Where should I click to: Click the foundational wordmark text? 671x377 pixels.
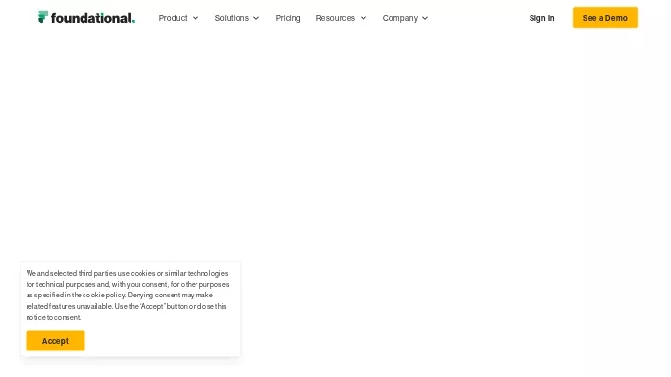tap(91, 18)
